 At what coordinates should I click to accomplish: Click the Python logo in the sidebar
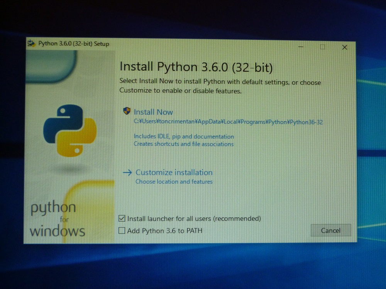point(70,131)
